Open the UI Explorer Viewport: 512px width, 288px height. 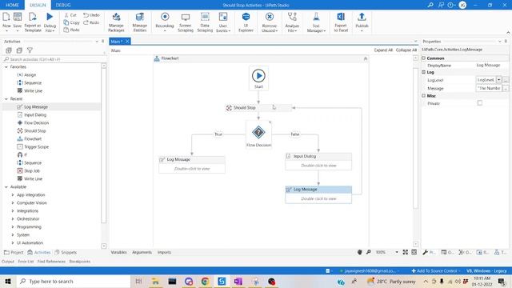pos(246,22)
